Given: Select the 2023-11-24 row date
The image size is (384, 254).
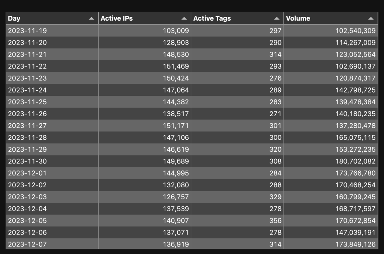Looking at the screenshot, I should pos(27,90).
